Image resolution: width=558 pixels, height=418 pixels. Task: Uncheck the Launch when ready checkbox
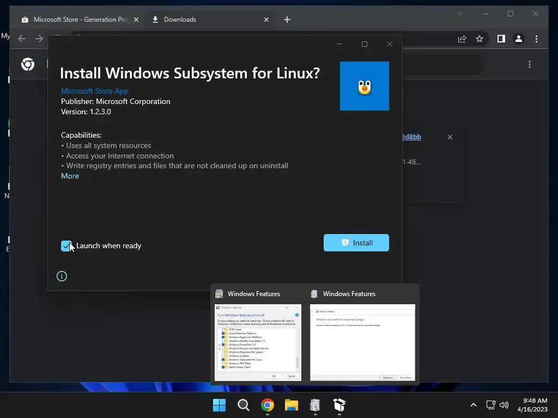click(x=66, y=245)
